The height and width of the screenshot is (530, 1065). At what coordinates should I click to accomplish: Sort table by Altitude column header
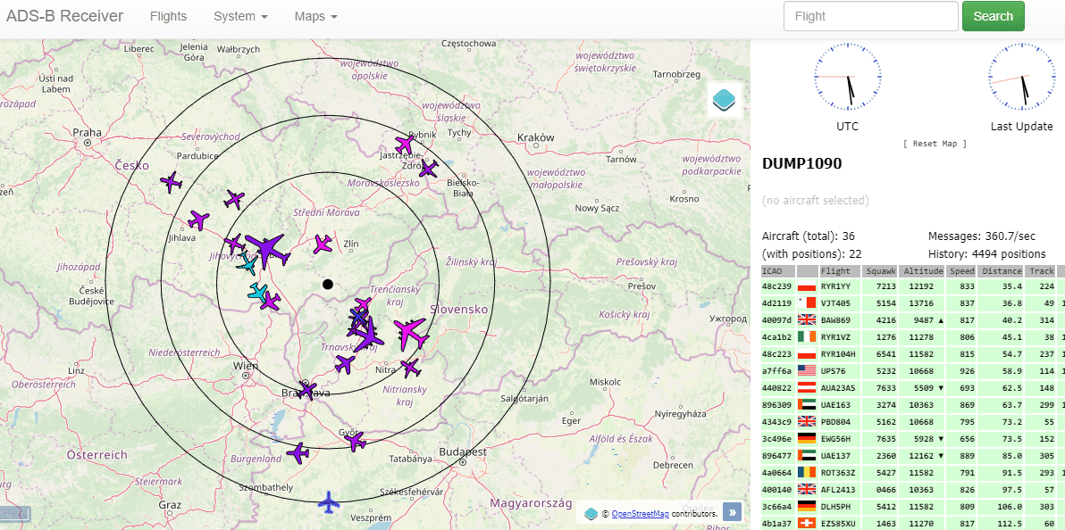(922, 271)
